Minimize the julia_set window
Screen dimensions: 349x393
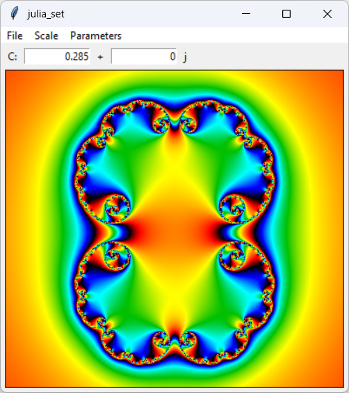pyautogui.click(x=246, y=14)
